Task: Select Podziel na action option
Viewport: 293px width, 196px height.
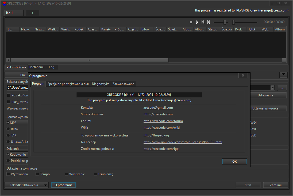Action: (8, 161)
